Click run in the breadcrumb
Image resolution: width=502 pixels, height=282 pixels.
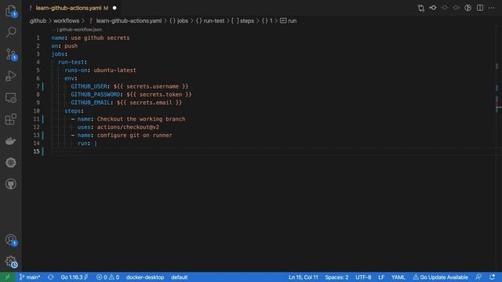click(x=292, y=21)
